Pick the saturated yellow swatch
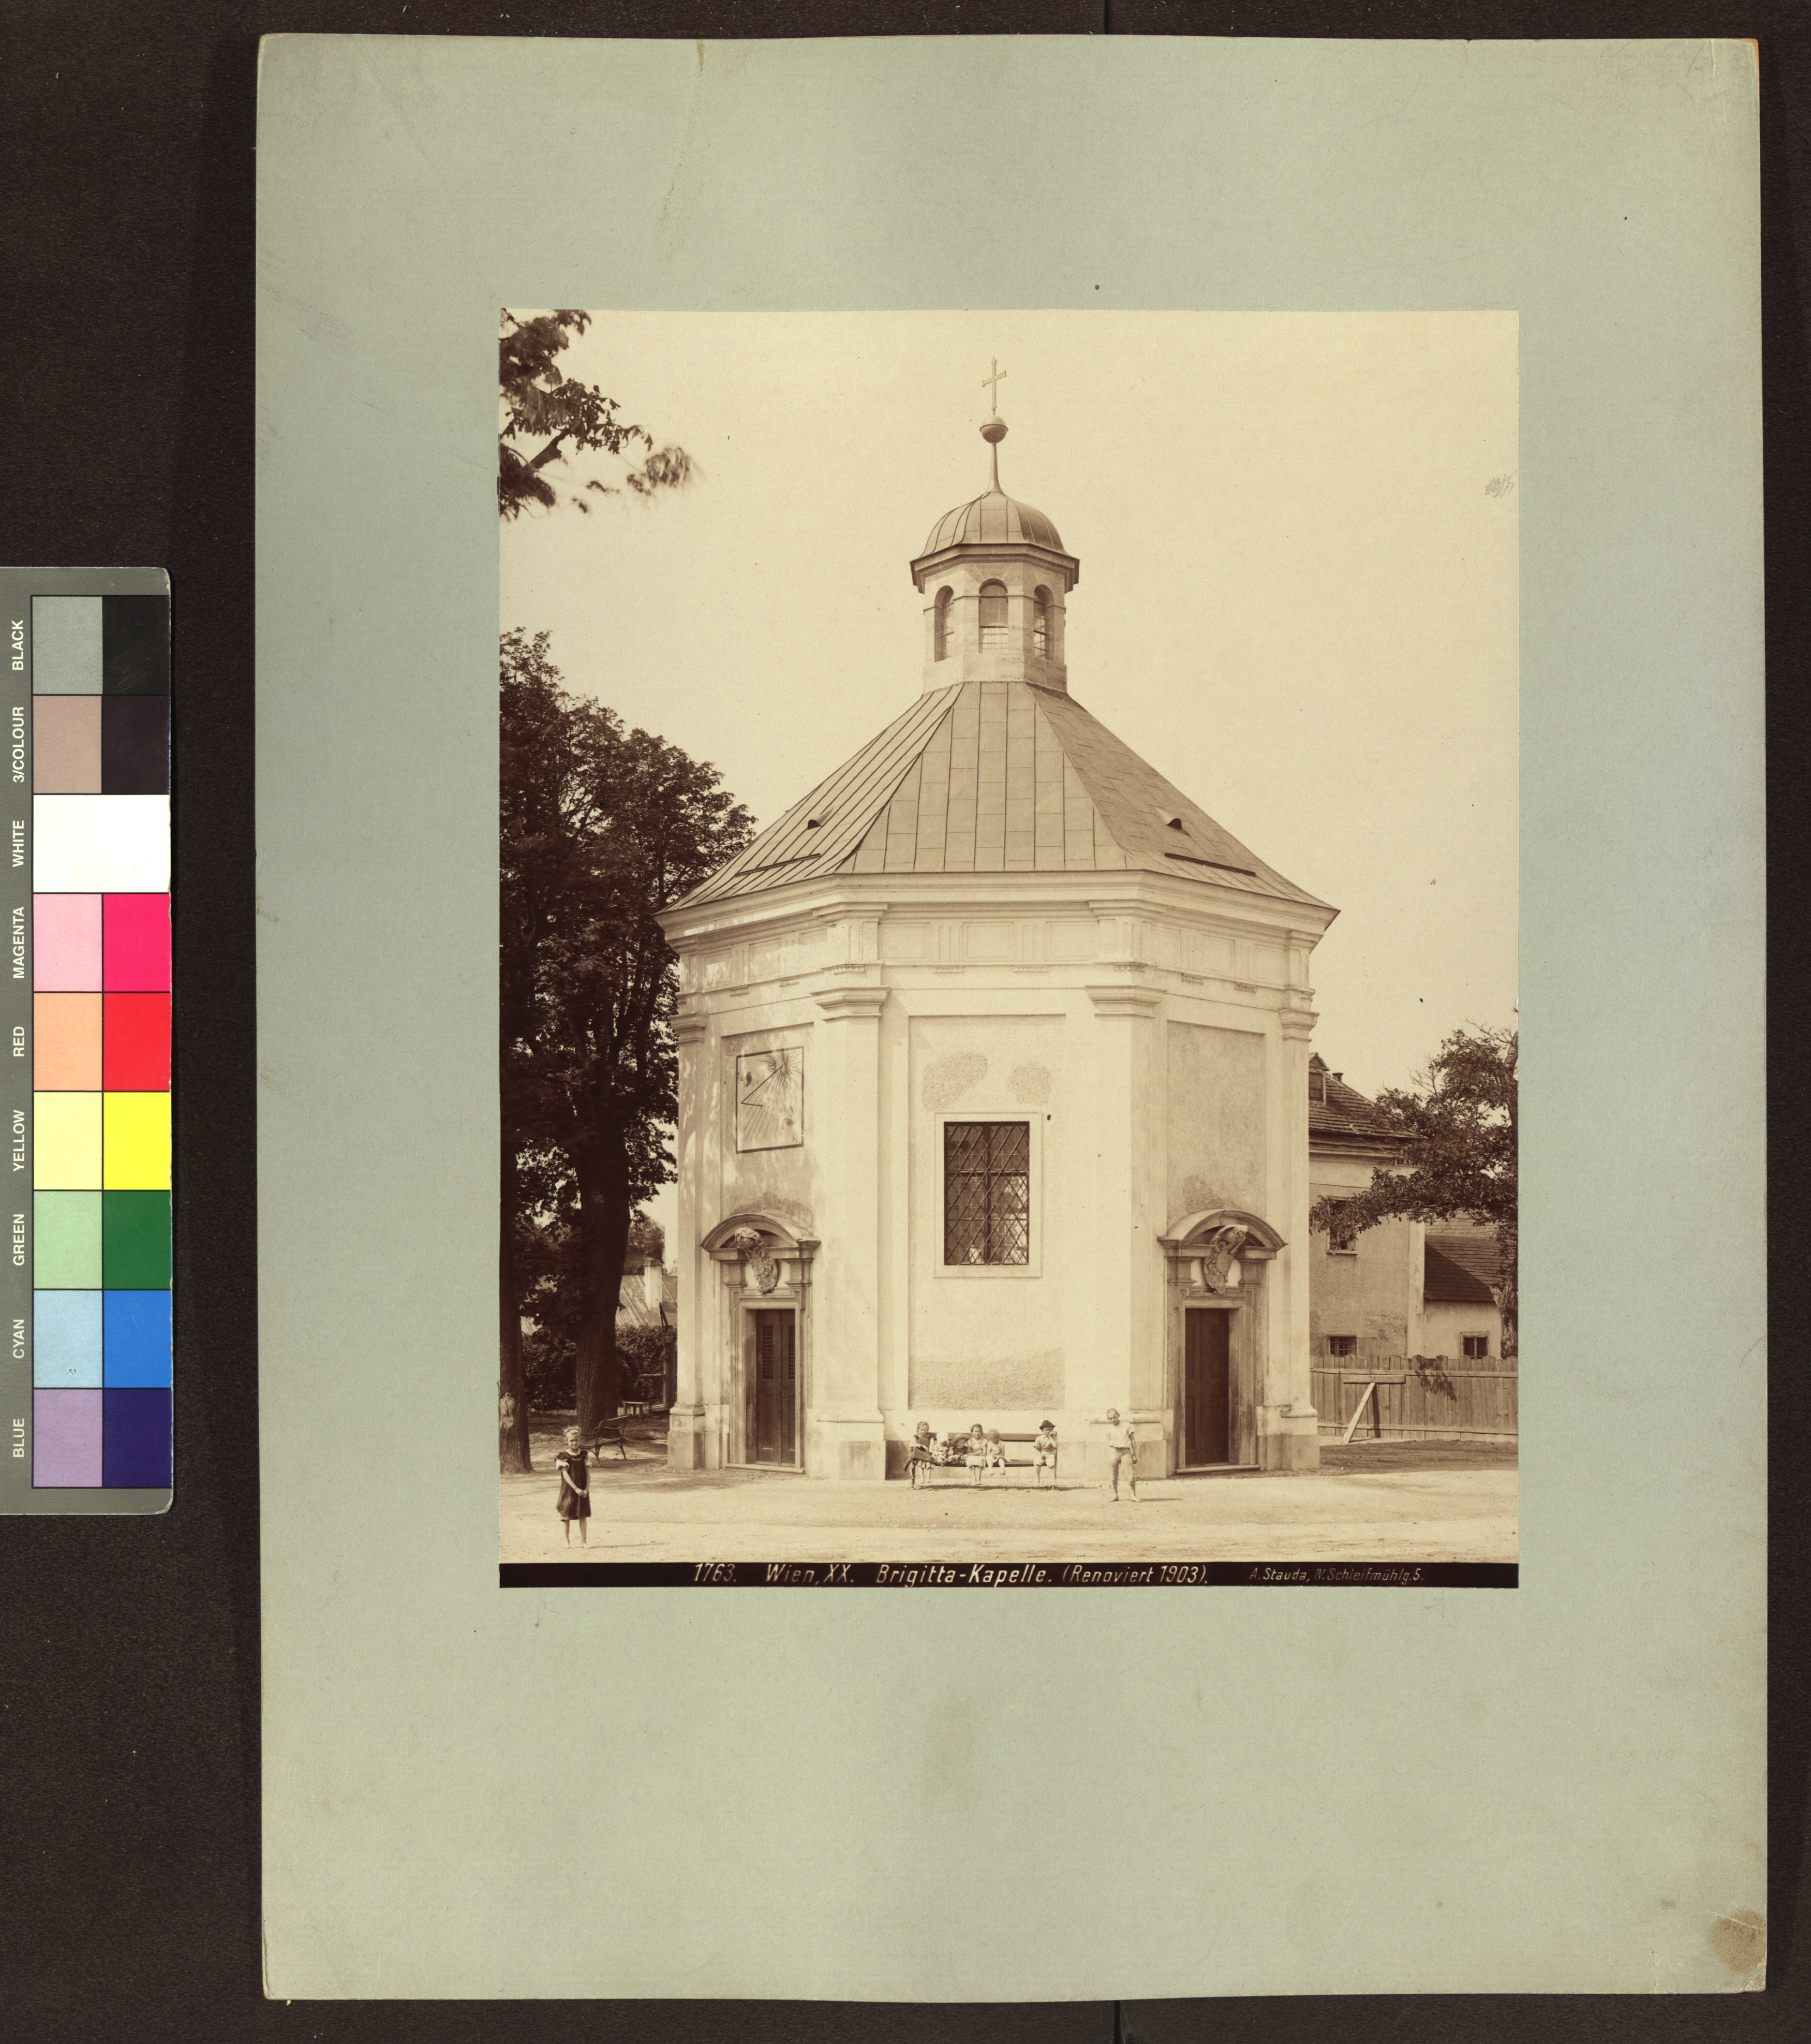The width and height of the screenshot is (1811, 2044). (x=136, y=1140)
